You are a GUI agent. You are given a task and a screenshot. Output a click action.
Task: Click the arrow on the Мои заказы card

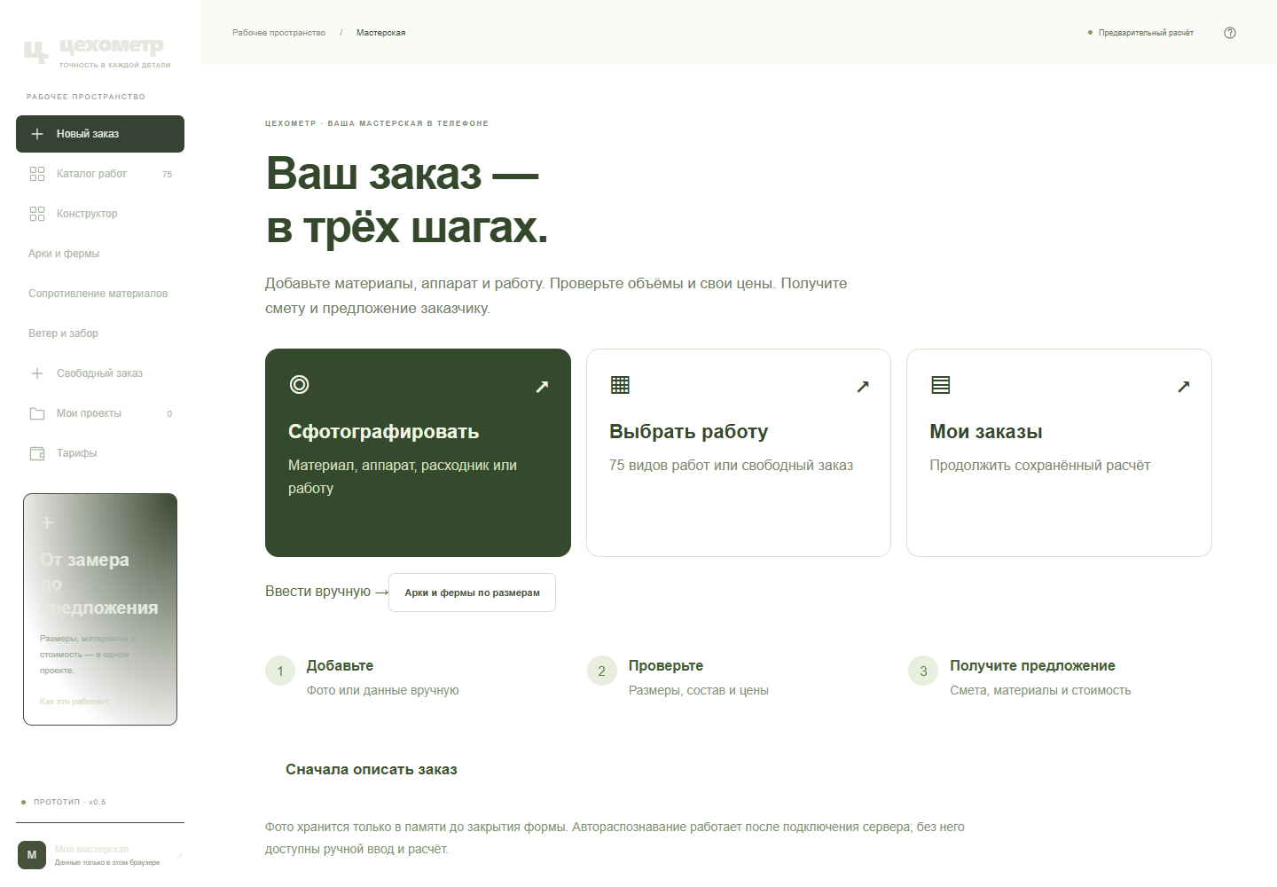coord(1184,387)
